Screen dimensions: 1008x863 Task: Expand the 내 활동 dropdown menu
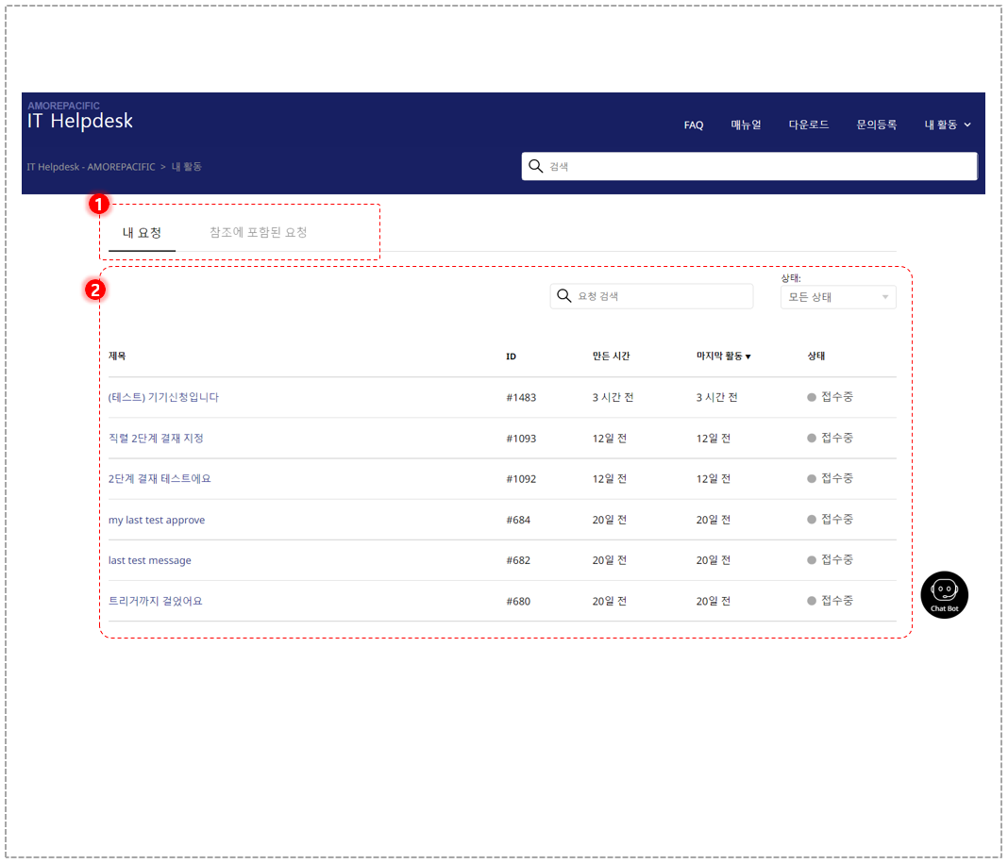click(947, 124)
